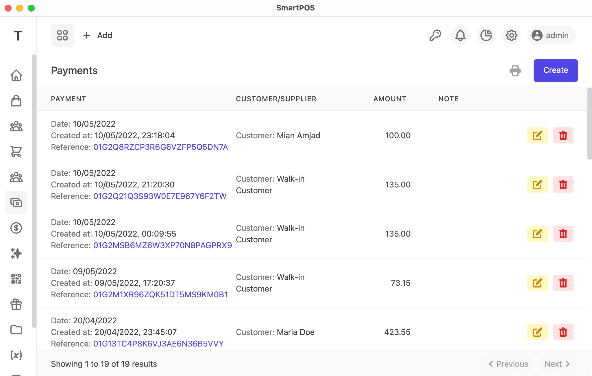The image size is (592, 376).
Task: Go to Next results page
Action: (557, 364)
